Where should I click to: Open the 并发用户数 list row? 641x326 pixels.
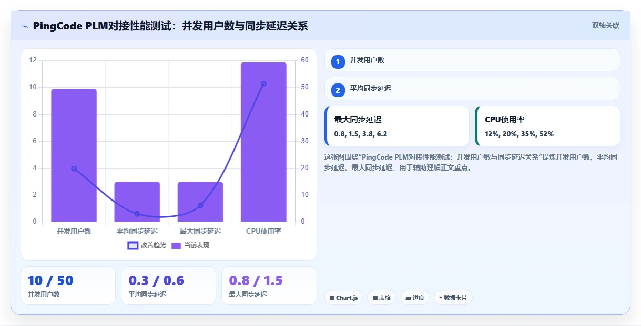click(x=472, y=60)
